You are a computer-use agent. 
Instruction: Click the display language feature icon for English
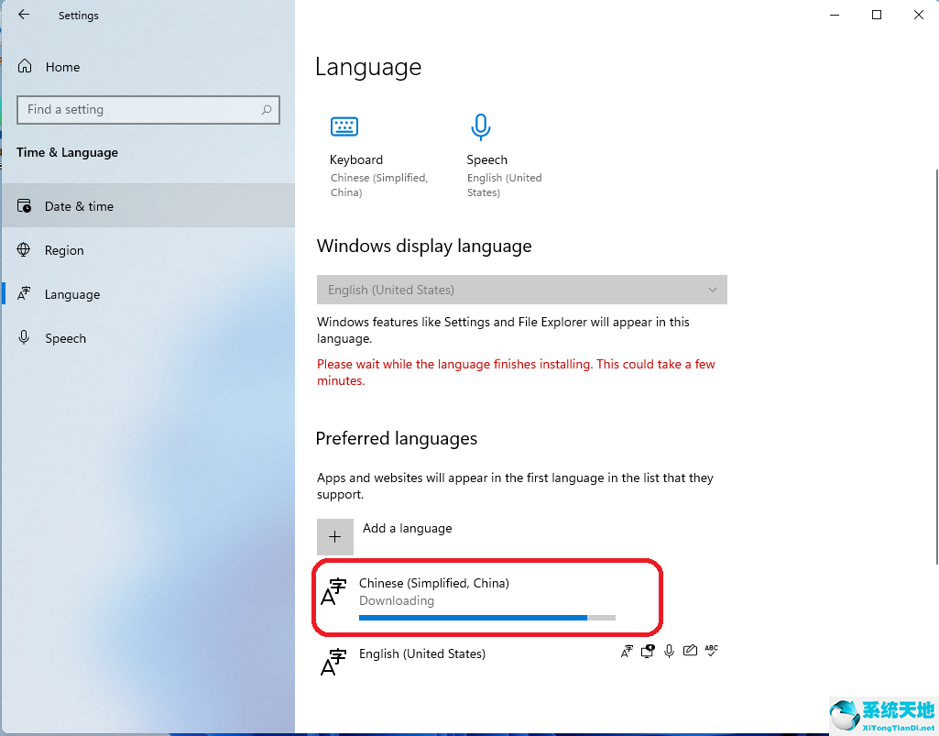627,651
